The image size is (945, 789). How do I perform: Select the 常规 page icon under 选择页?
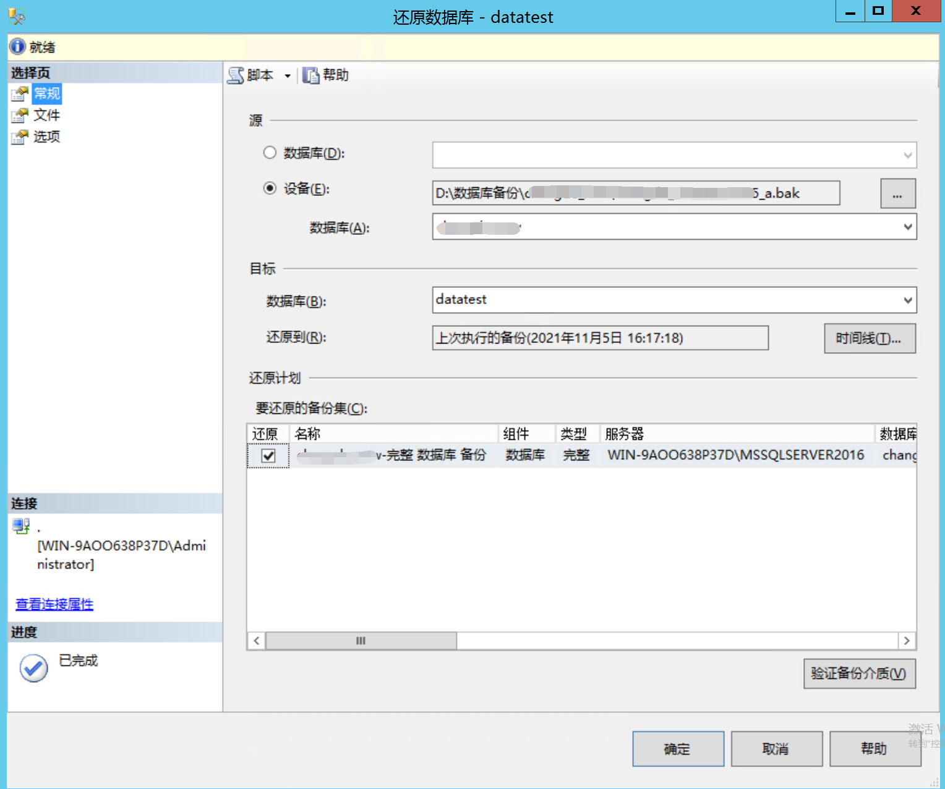coord(19,93)
